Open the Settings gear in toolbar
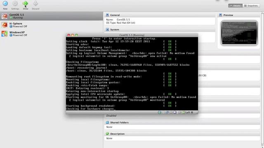This screenshot has height=148, width=264. tap(15, 3)
